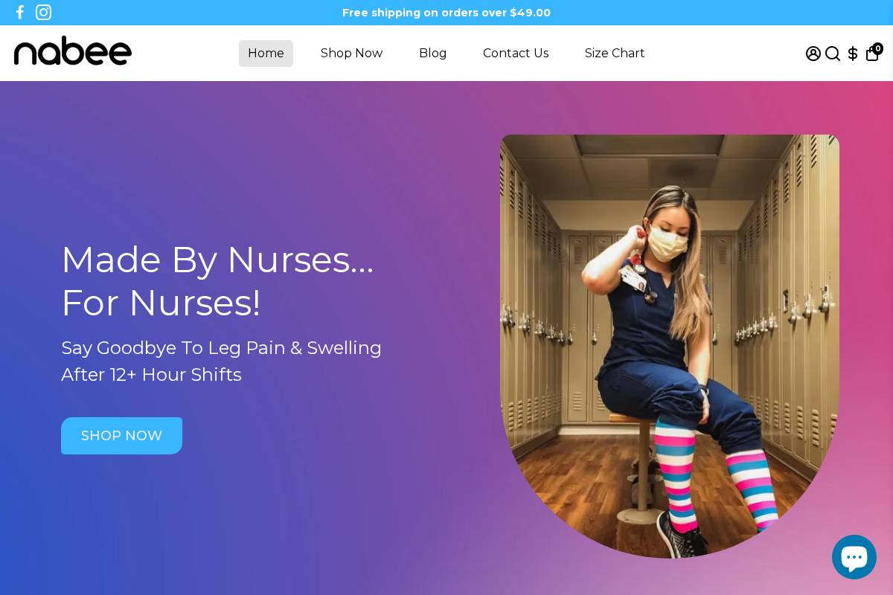
Task: Click the Made By Nurses headline
Action: click(x=217, y=281)
